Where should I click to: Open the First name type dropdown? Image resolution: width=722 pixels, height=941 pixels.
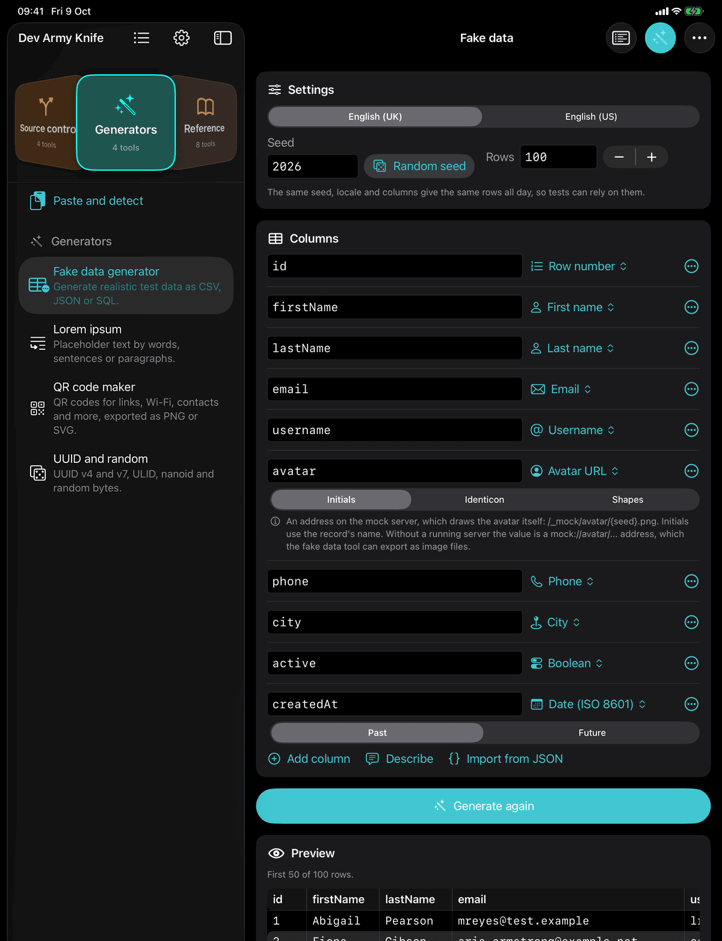pyautogui.click(x=572, y=307)
